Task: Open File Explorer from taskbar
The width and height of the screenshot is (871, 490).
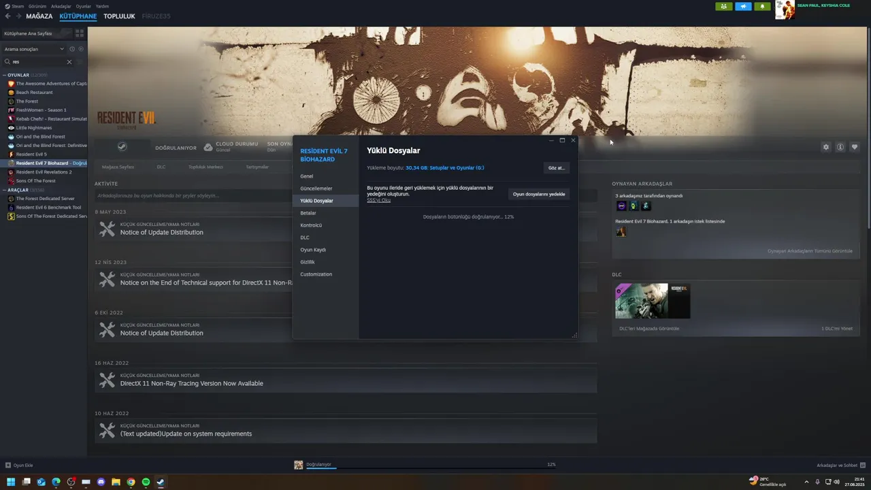Action: point(116,482)
